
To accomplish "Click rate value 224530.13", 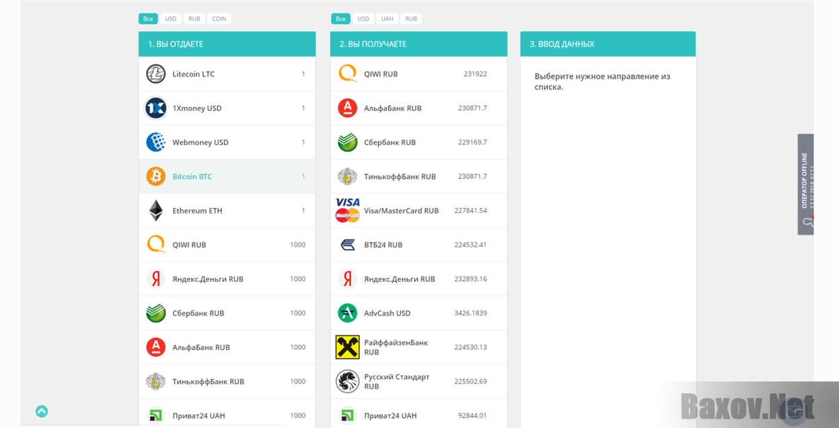I will 470,347.
